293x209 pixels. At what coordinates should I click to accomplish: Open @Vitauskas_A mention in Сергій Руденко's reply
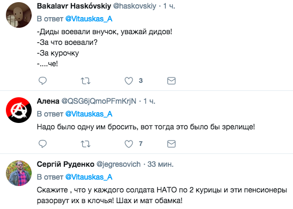(x=89, y=177)
